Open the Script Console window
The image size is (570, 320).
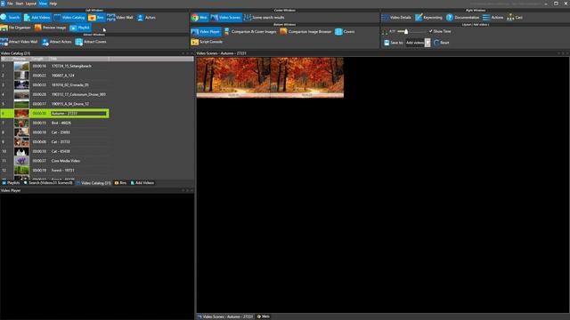pyautogui.click(x=208, y=42)
